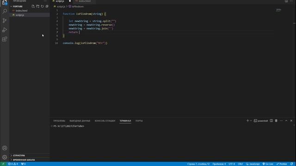Place cursor on the newString.join line

coord(91,29)
